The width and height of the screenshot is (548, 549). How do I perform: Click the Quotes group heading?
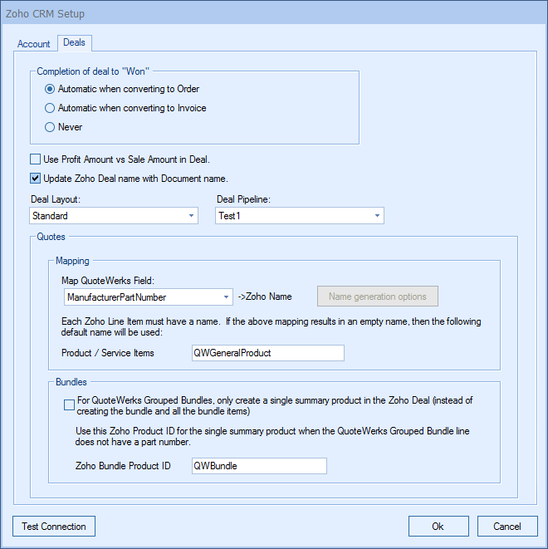pos(50,237)
